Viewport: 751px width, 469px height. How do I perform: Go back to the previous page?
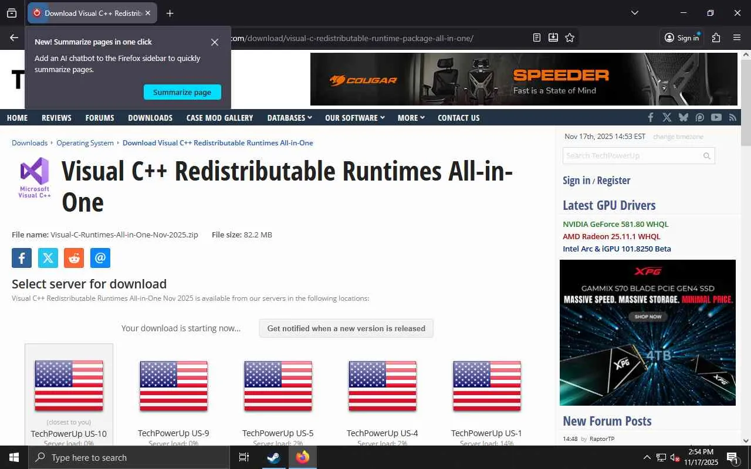click(x=14, y=38)
